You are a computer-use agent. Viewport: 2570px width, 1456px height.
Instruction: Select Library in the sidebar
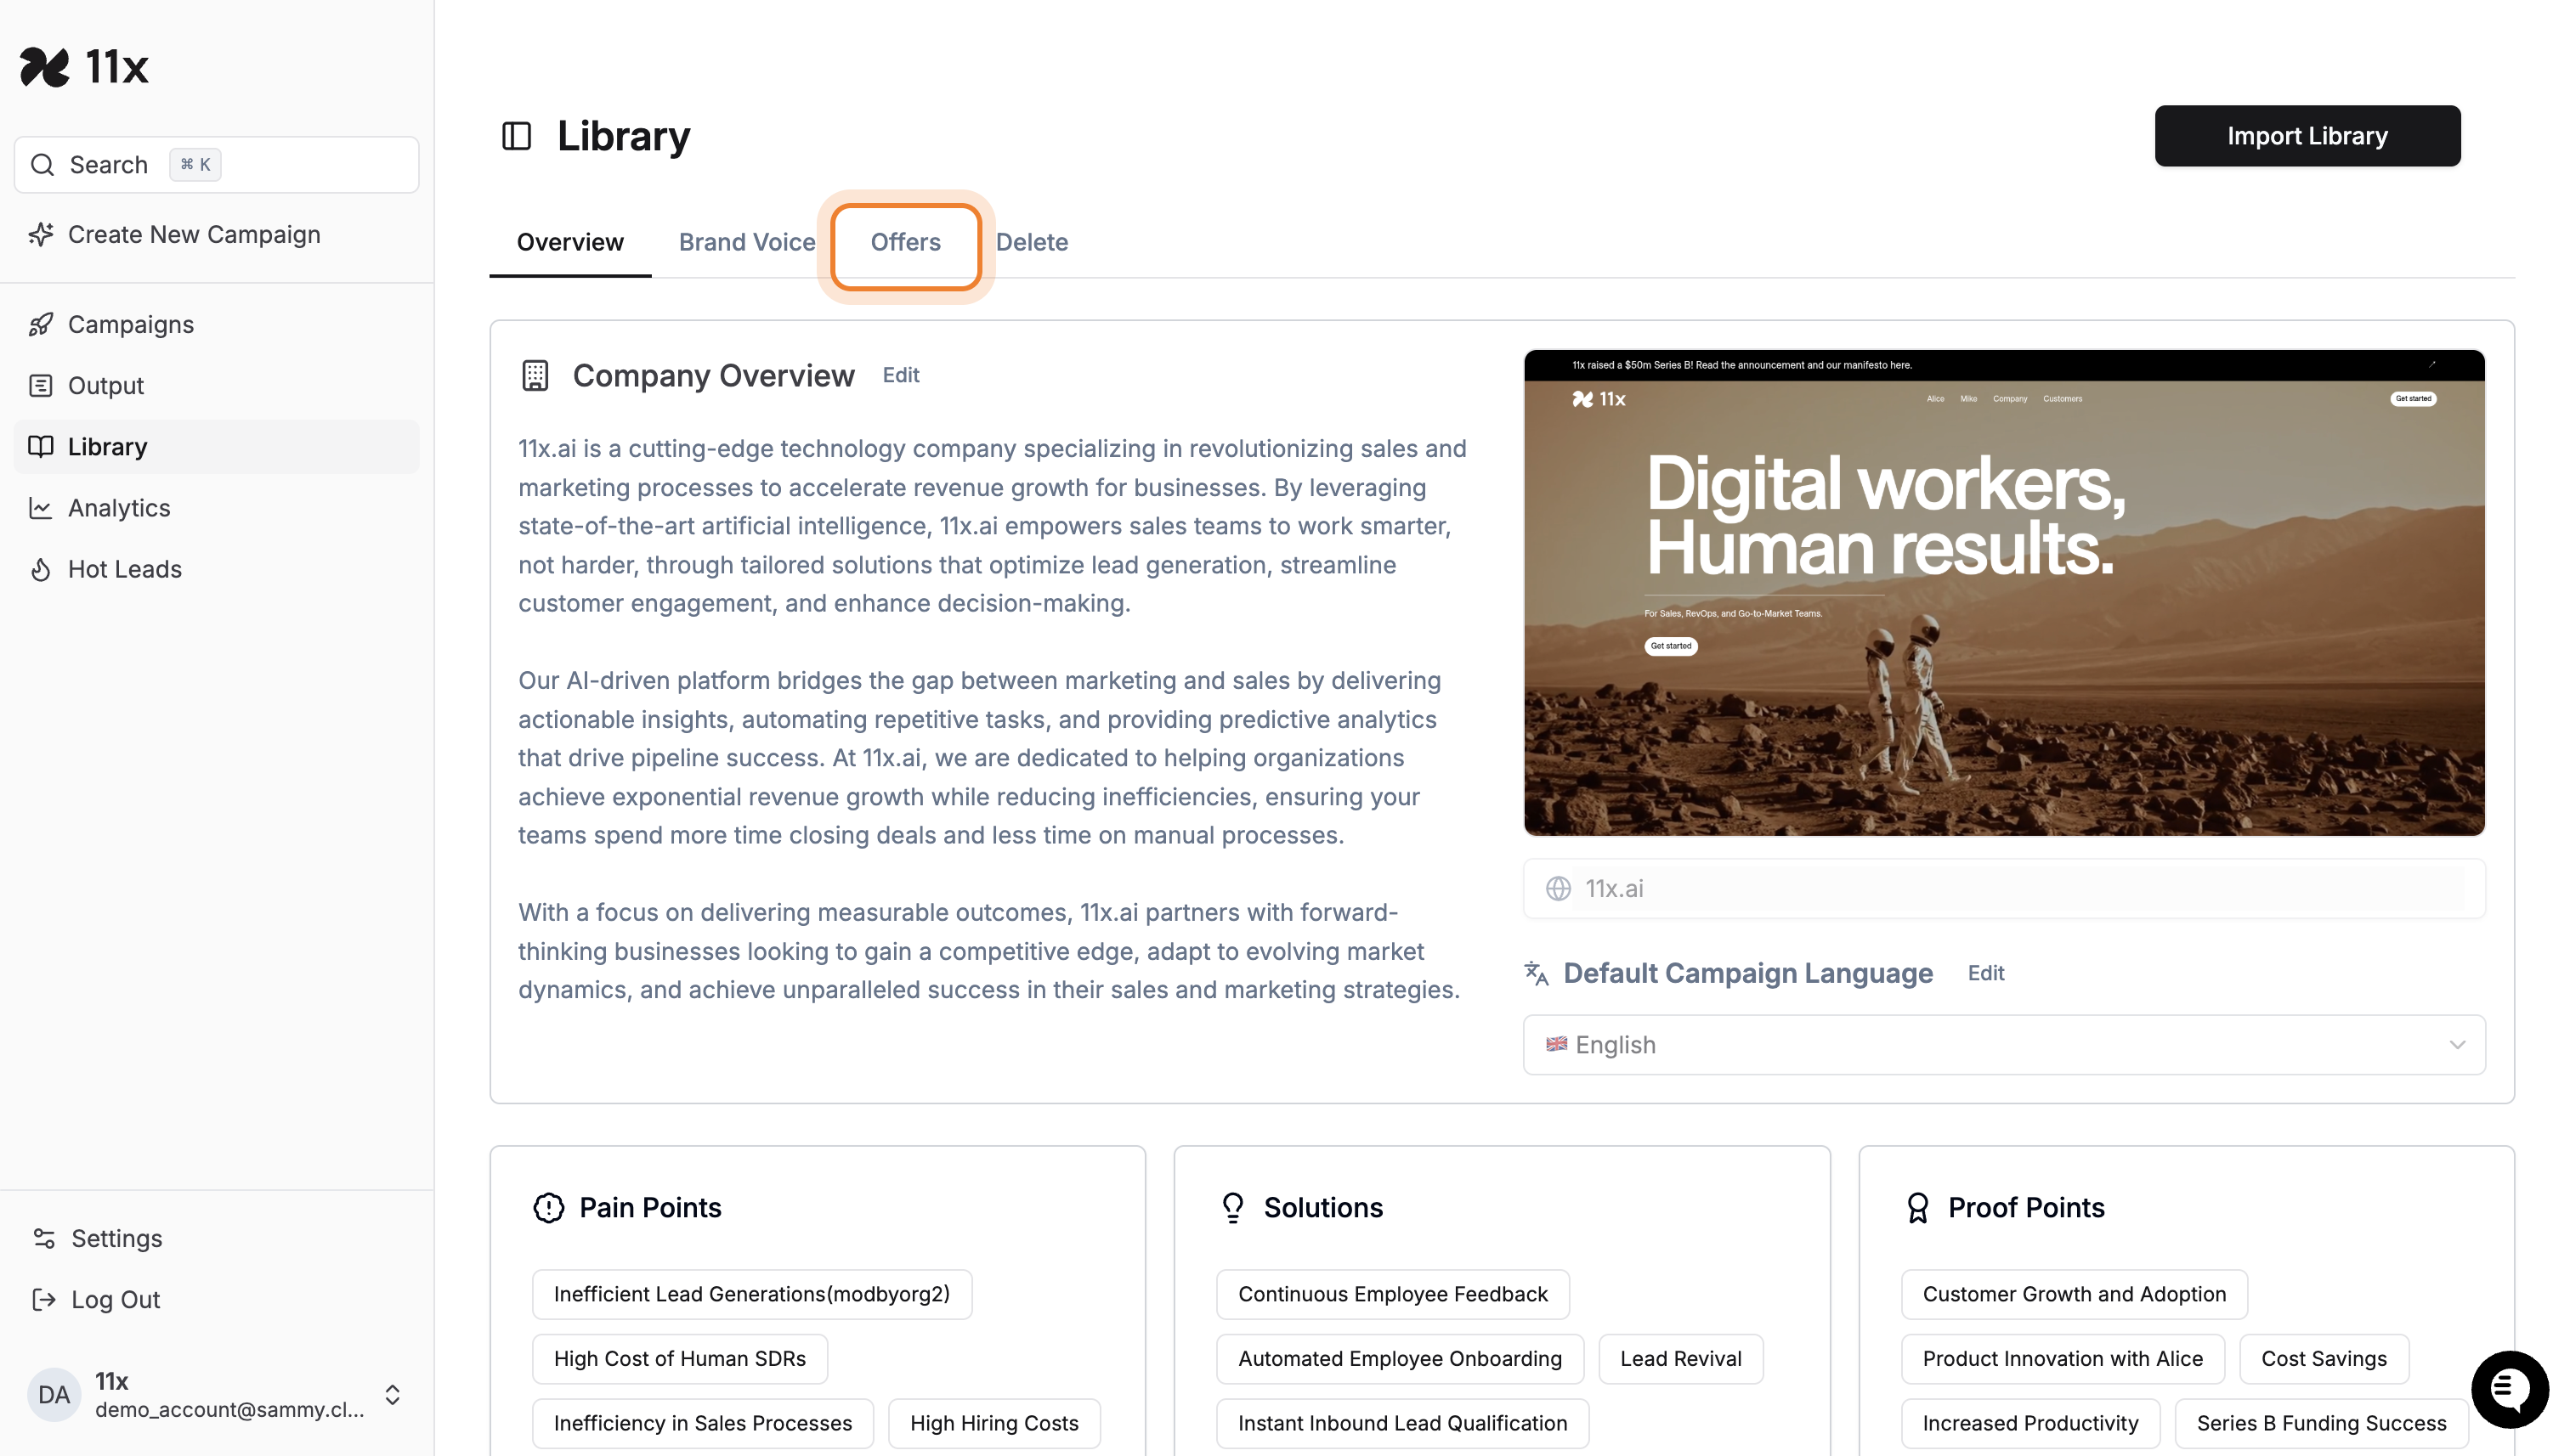[x=217, y=446]
